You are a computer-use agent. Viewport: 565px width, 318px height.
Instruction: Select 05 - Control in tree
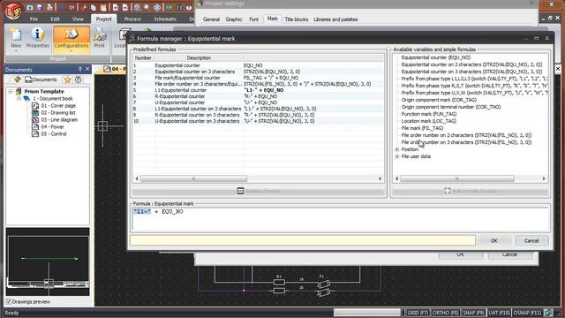[54, 133]
